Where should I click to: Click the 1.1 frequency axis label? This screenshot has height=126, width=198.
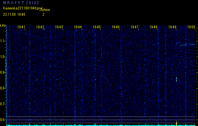(x=3, y=41)
